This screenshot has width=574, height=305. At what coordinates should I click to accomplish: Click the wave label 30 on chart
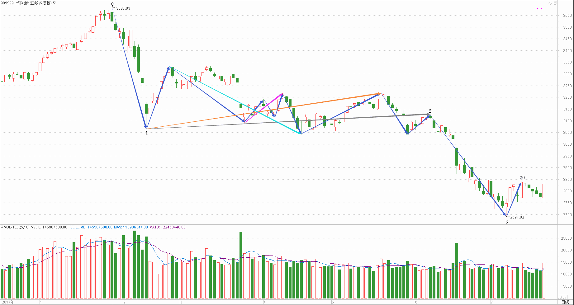[522, 178]
